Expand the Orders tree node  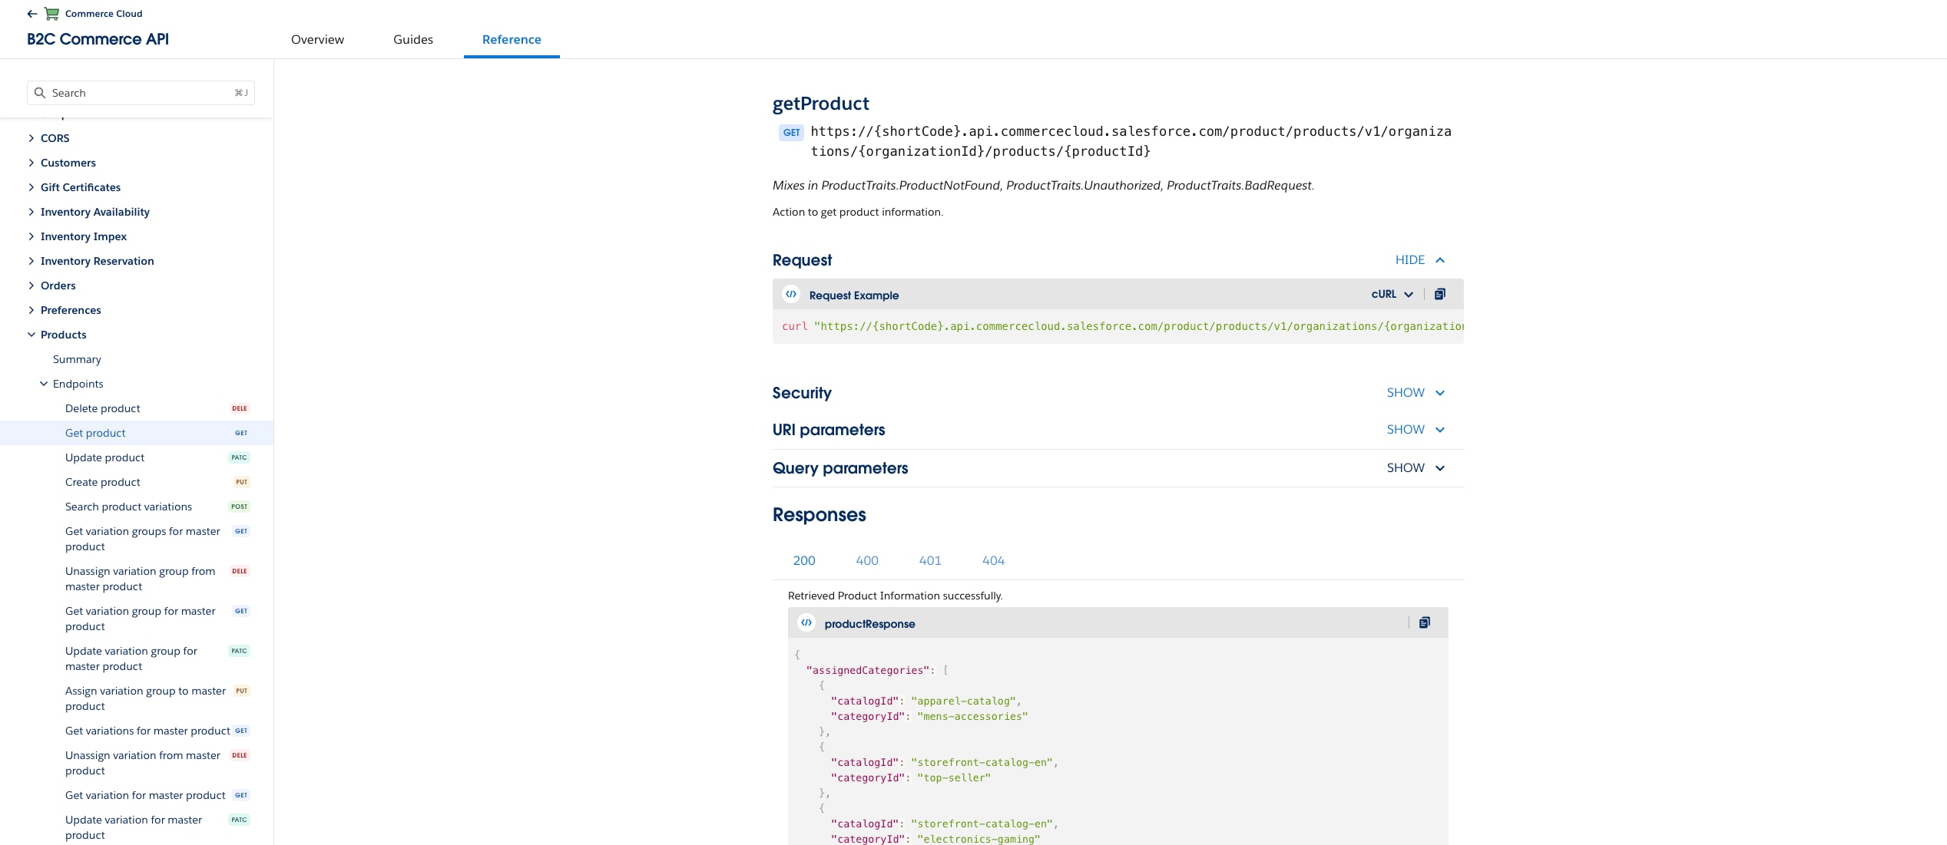pos(31,286)
